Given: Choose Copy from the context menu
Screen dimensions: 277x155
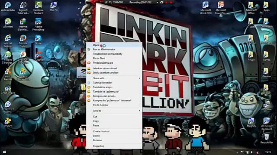Looking at the screenshot, I should click(114, 121).
